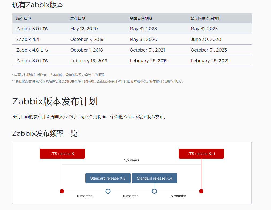271x210 pixels.
Task: Click the red dot under LTS release X
Action: pyautogui.click(x=62, y=191)
